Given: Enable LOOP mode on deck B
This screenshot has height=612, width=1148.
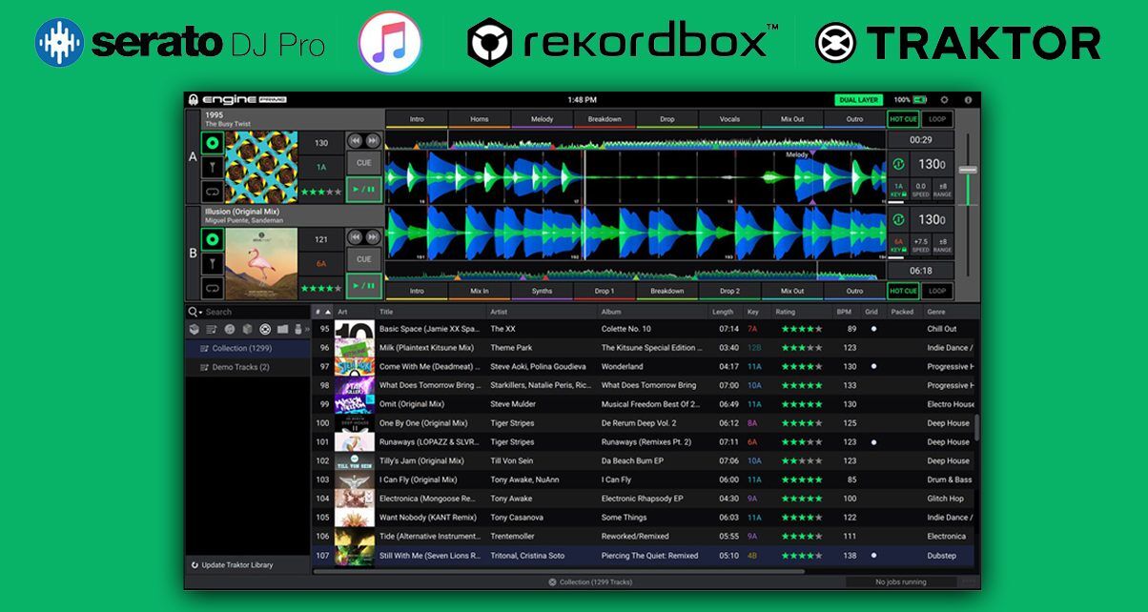Looking at the screenshot, I should coord(937,291).
